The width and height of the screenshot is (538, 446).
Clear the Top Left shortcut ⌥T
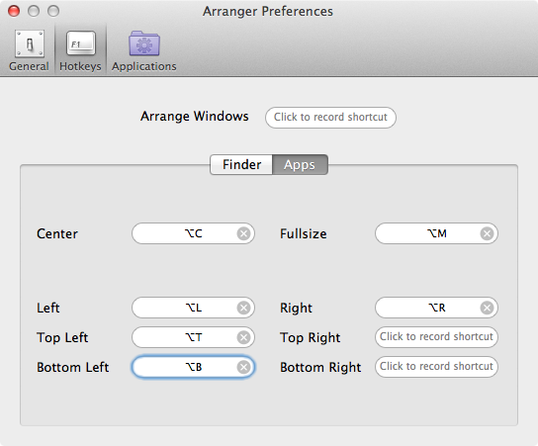[243, 337]
